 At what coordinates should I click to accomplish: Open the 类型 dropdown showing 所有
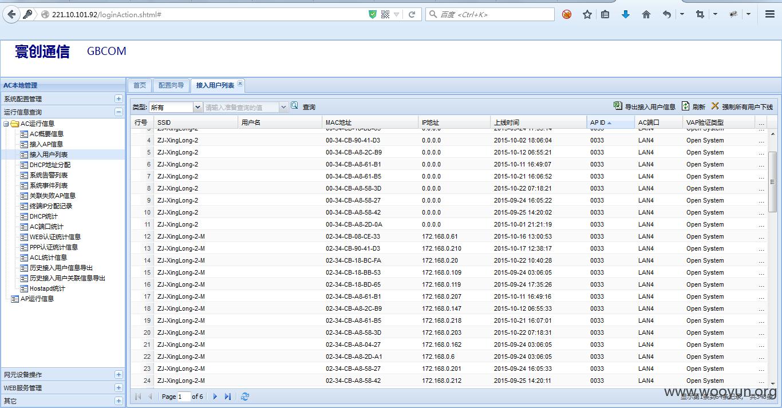(198, 107)
